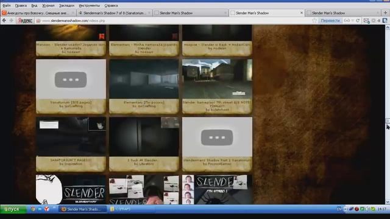Viewport: 390px width, 219px height.
Task: Open the Sanatorium [8/8 pages] video placeholder
Action: tap(71, 79)
